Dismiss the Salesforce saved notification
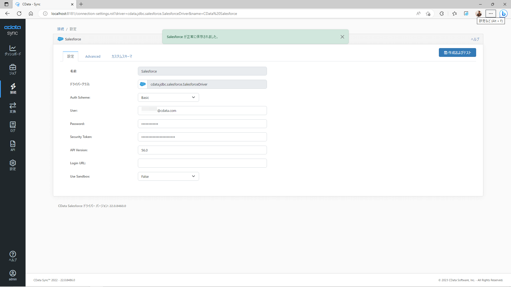The width and height of the screenshot is (511, 287). (x=342, y=37)
